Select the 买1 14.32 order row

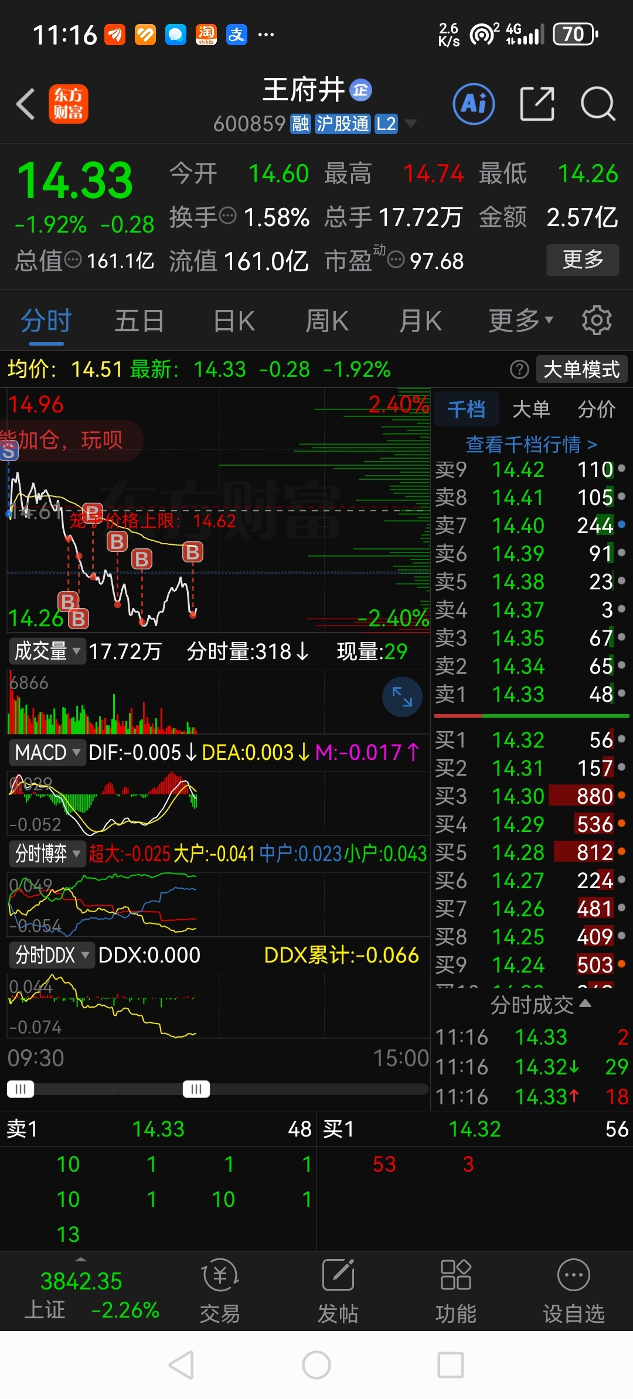tap(531, 740)
